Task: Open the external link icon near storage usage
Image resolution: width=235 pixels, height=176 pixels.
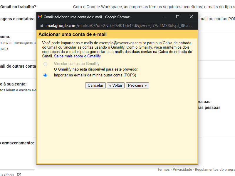Action: [x=19, y=175]
